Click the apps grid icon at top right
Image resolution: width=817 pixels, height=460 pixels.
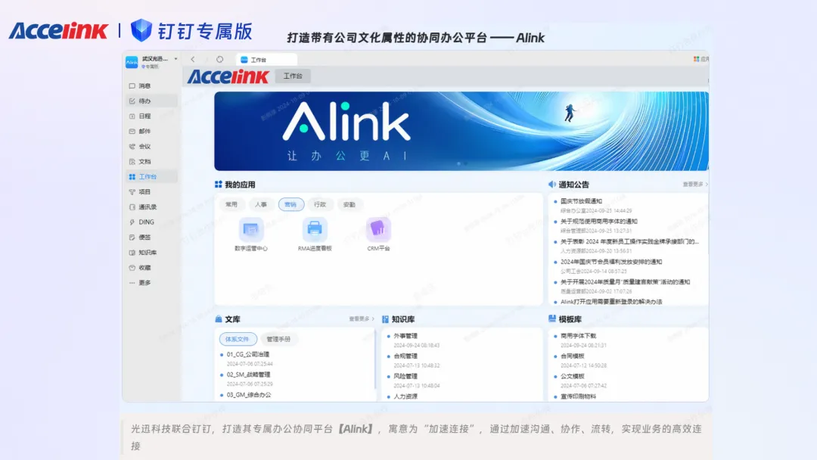click(x=697, y=59)
